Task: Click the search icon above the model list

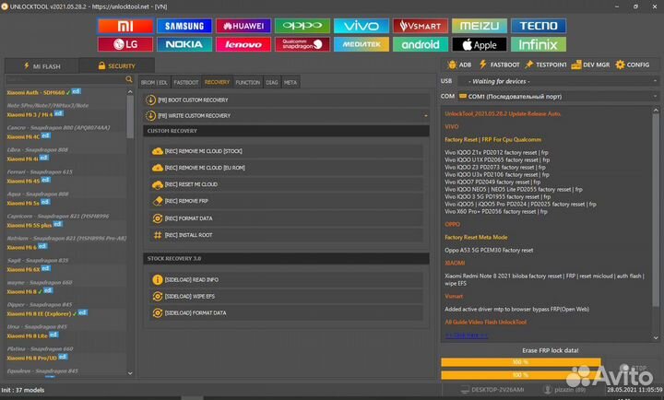Action: (128, 81)
